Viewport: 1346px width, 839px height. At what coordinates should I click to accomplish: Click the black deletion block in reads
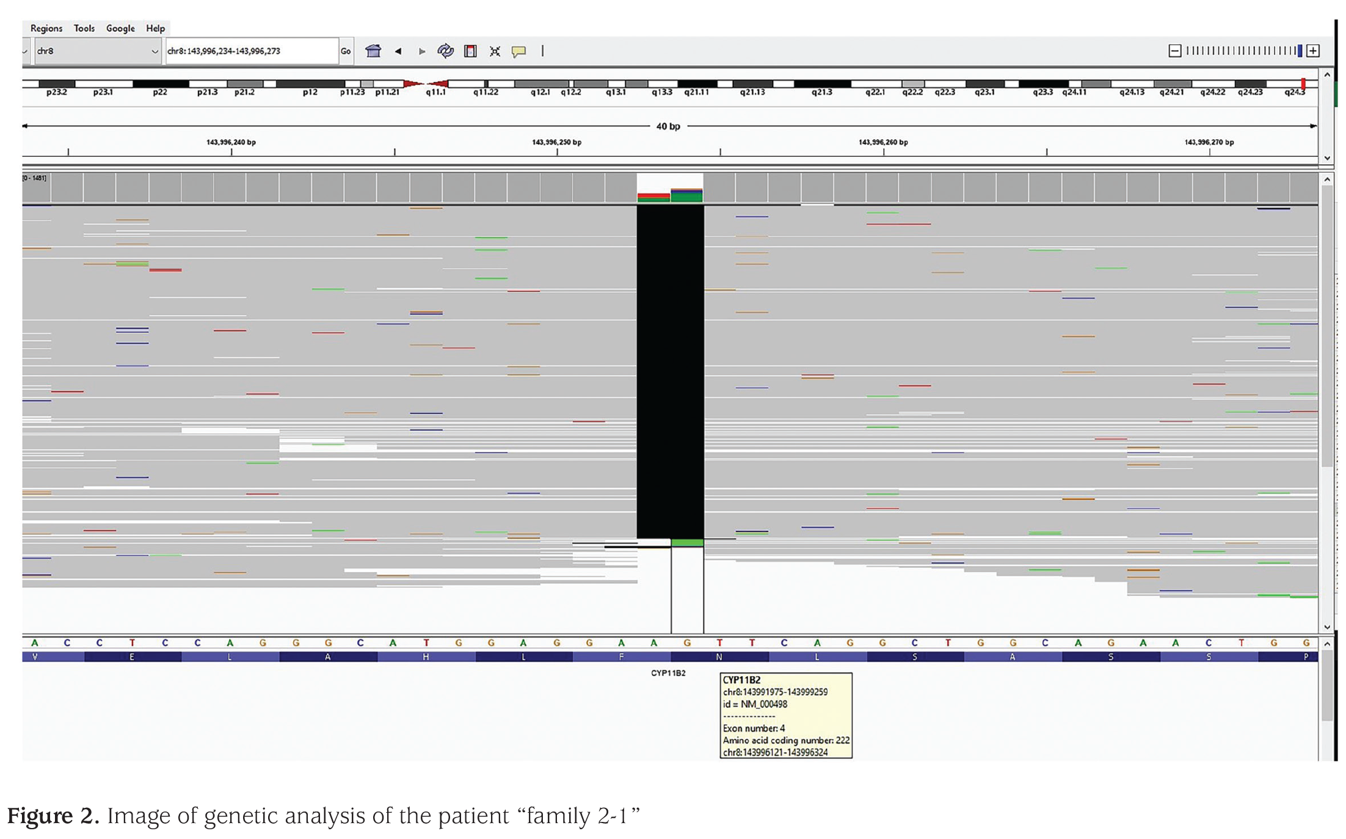[670, 371]
